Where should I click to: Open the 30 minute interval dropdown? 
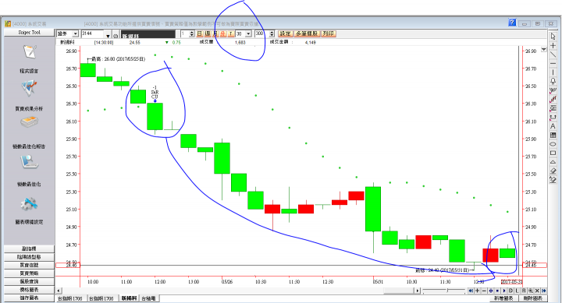pyautogui.click(x=248, y=33)
